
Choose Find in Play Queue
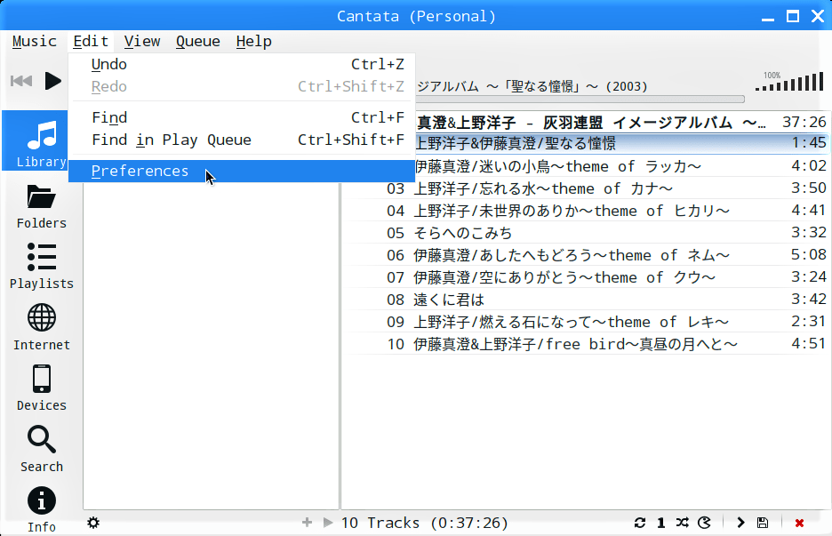242,140
